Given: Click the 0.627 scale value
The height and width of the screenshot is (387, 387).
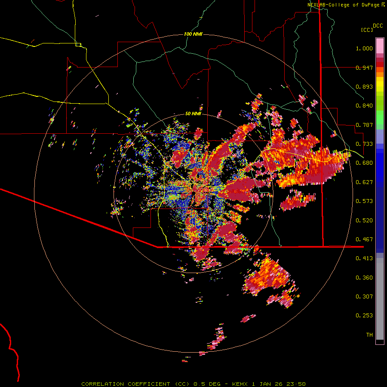Looking at the screenshot, I should [364, 182].
